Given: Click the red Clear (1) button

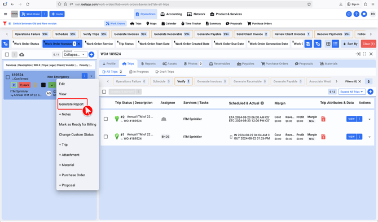Looking at the screenshot, I should (x=368, y=44).
